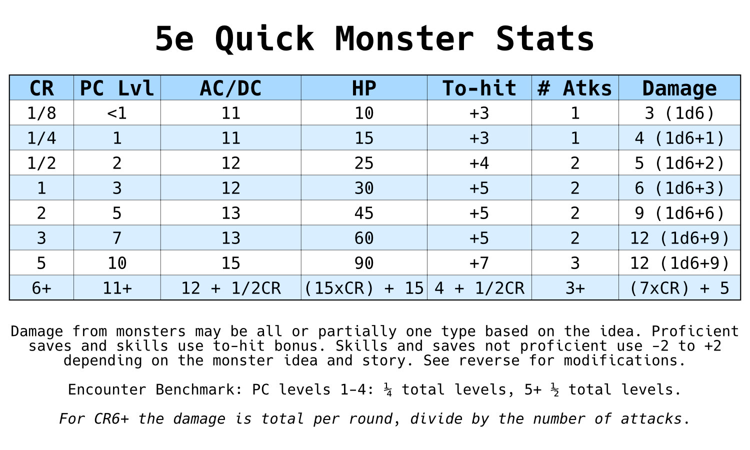
Task: Select the +4 to-hit cell
Action: point(479,163)
